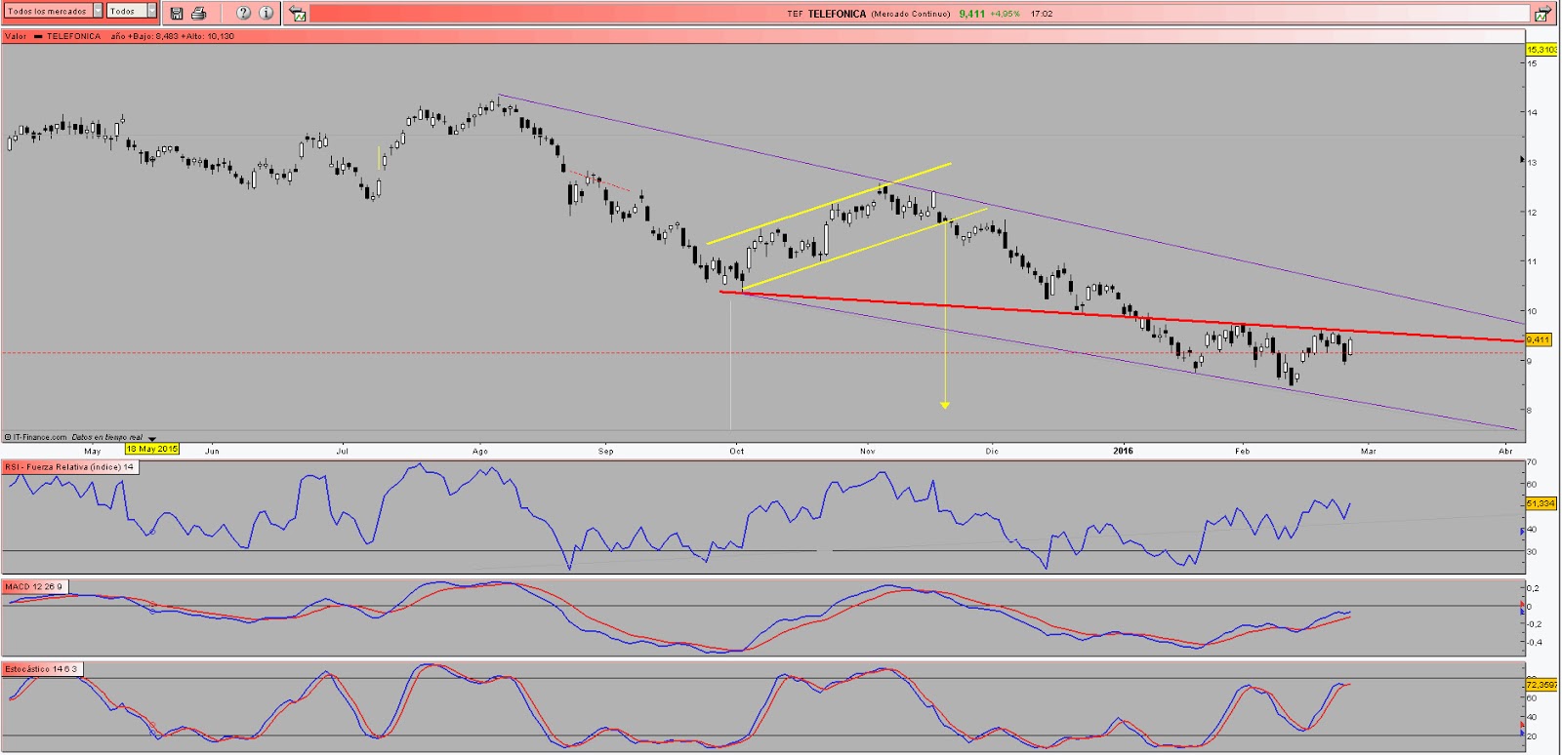Click the 'Oct' label on the time axis
1562x755 pixels.
pos(737,451)
